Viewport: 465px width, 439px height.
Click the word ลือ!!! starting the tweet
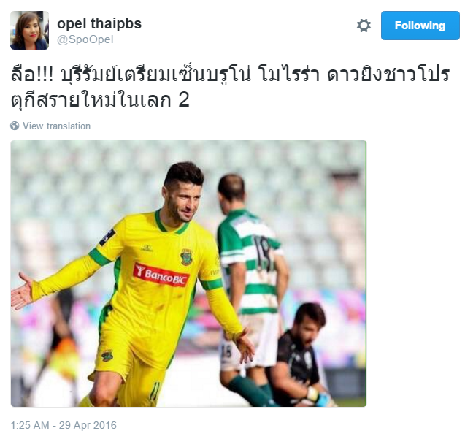click(x=32, y=74)
